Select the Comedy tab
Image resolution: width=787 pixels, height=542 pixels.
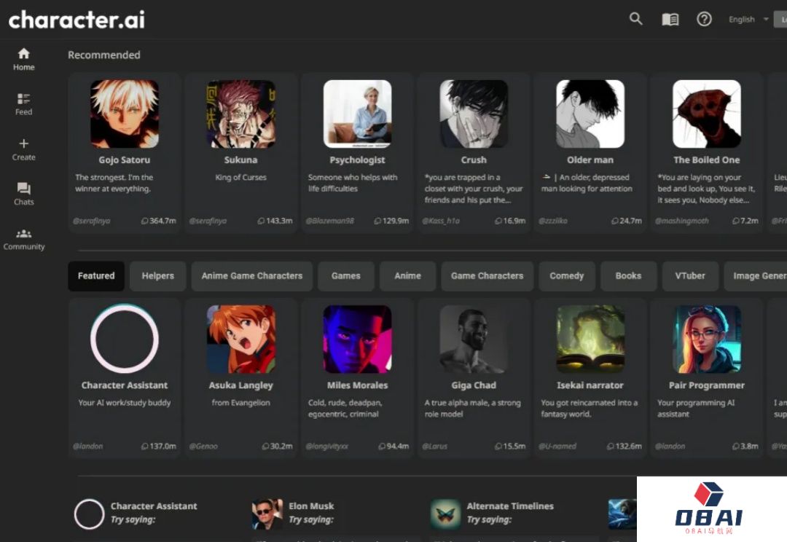tap(567, 276)
